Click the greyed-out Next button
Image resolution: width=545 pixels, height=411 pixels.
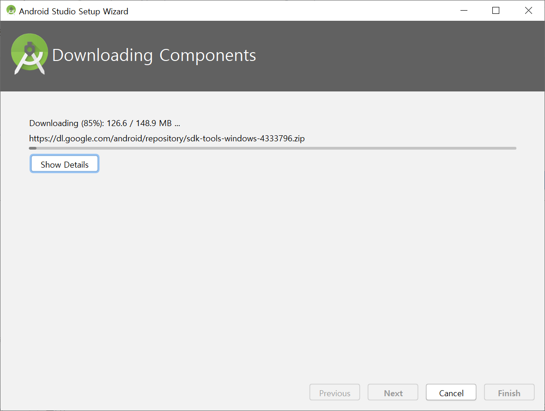pos(393,393)
